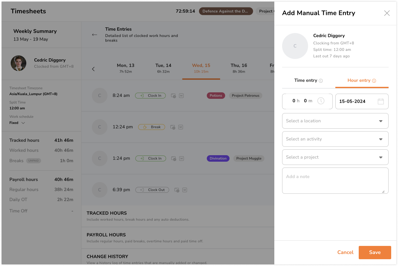Click the avatar on the 6:39 pm entry
398x266 pixels.
[100, 190]
